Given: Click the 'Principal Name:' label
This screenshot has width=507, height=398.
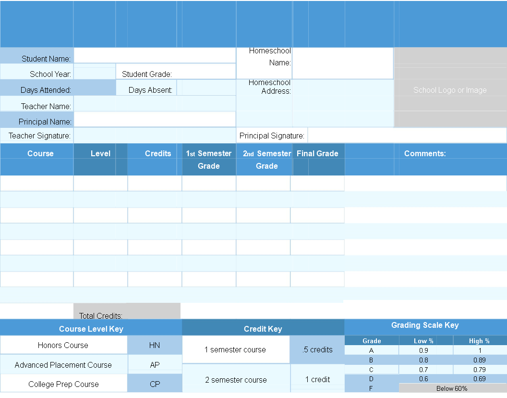Looking at the screenshot, I should pos(45,122).
